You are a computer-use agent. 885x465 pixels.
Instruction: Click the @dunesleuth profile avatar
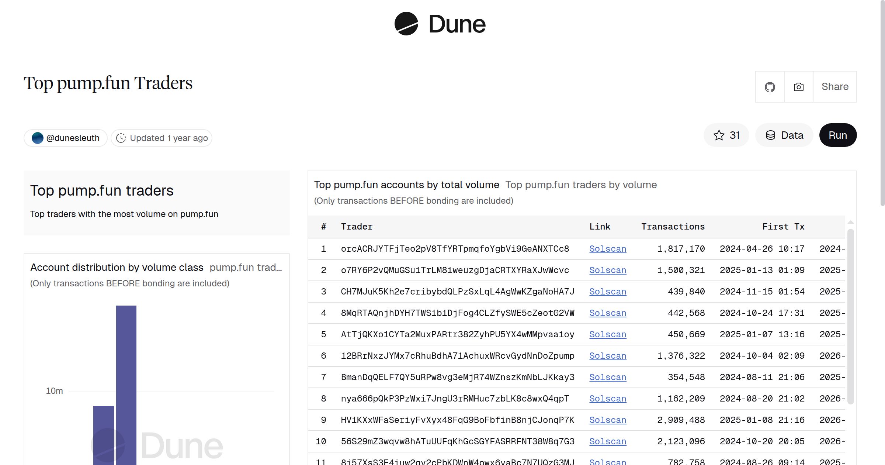tap(37, 138)
